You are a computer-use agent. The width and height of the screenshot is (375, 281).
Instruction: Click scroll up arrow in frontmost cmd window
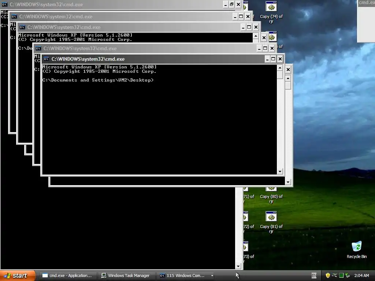(280, 68)
